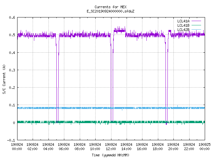Click the LCL41B legend label
The width and height of the screenshot is (211, 158).
click(183, 25)
